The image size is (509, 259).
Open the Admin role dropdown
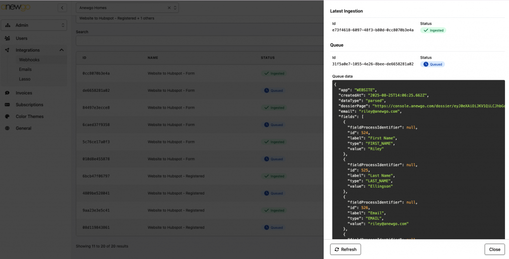[34, 25]
